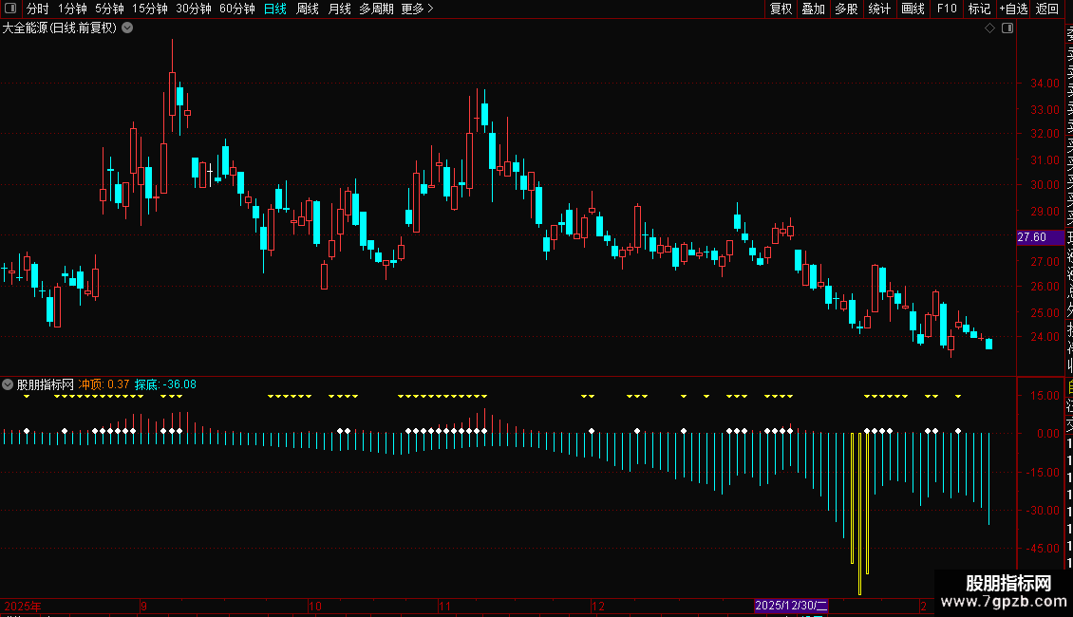
Task: Click the 返回 back button
Action: 1047,9
